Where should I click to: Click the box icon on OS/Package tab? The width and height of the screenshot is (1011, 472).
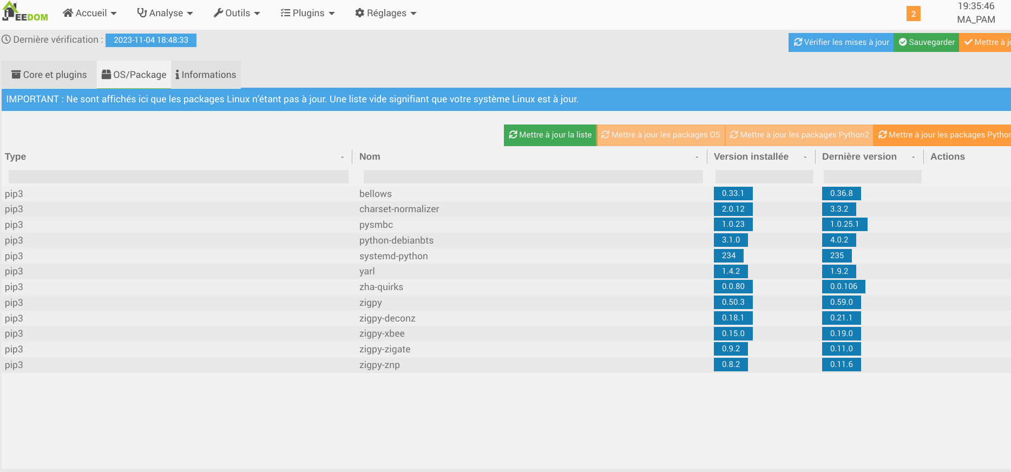(107, 75)
